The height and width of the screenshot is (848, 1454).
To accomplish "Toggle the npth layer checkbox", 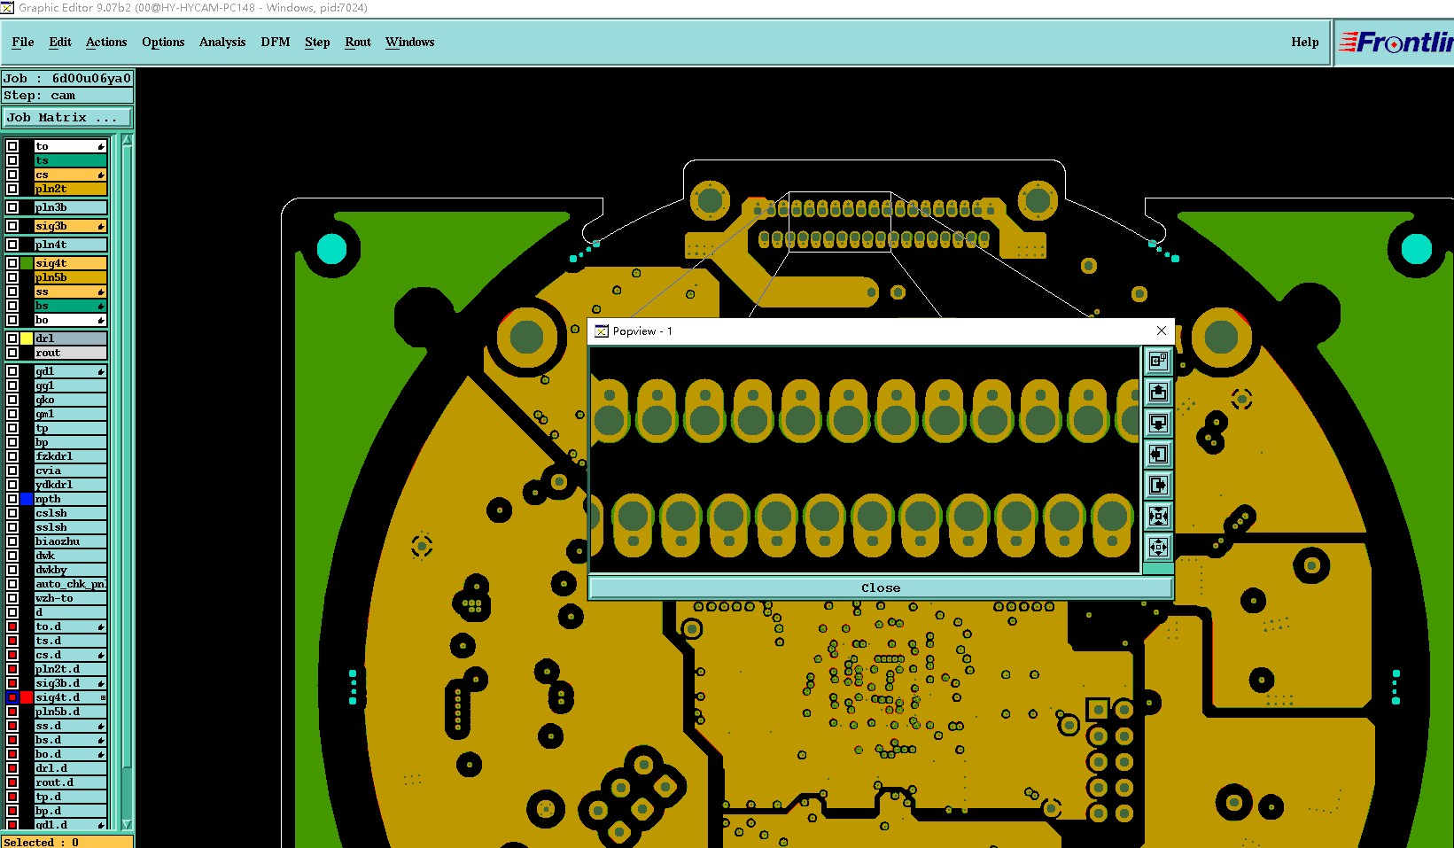I will pos(12,499).
